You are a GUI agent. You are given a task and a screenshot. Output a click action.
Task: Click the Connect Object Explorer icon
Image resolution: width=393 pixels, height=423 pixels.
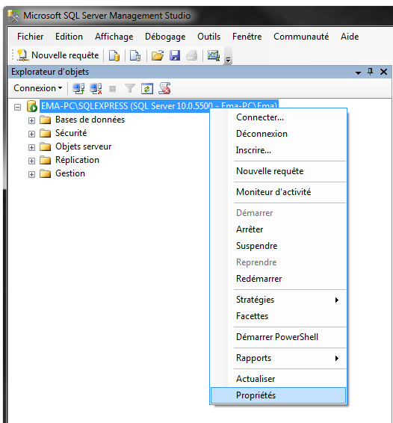pos(78,88)
